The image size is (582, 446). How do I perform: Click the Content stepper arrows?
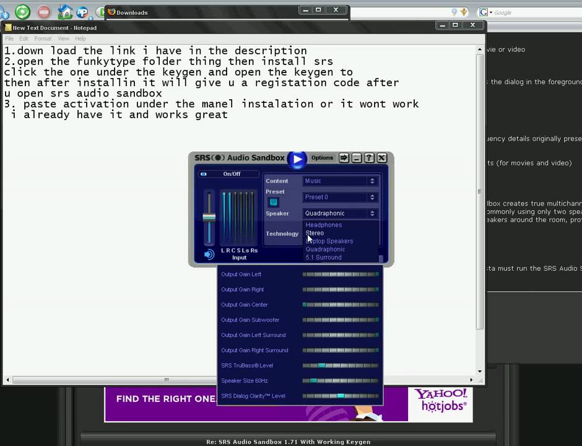point(372,181)
